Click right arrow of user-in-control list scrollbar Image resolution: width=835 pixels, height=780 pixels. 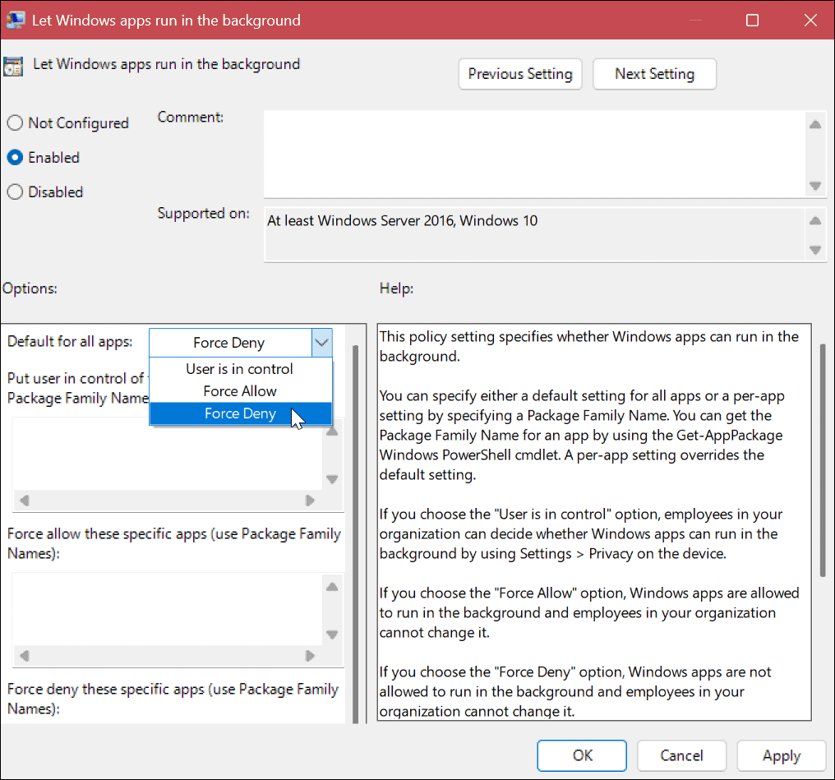(310, 501)
